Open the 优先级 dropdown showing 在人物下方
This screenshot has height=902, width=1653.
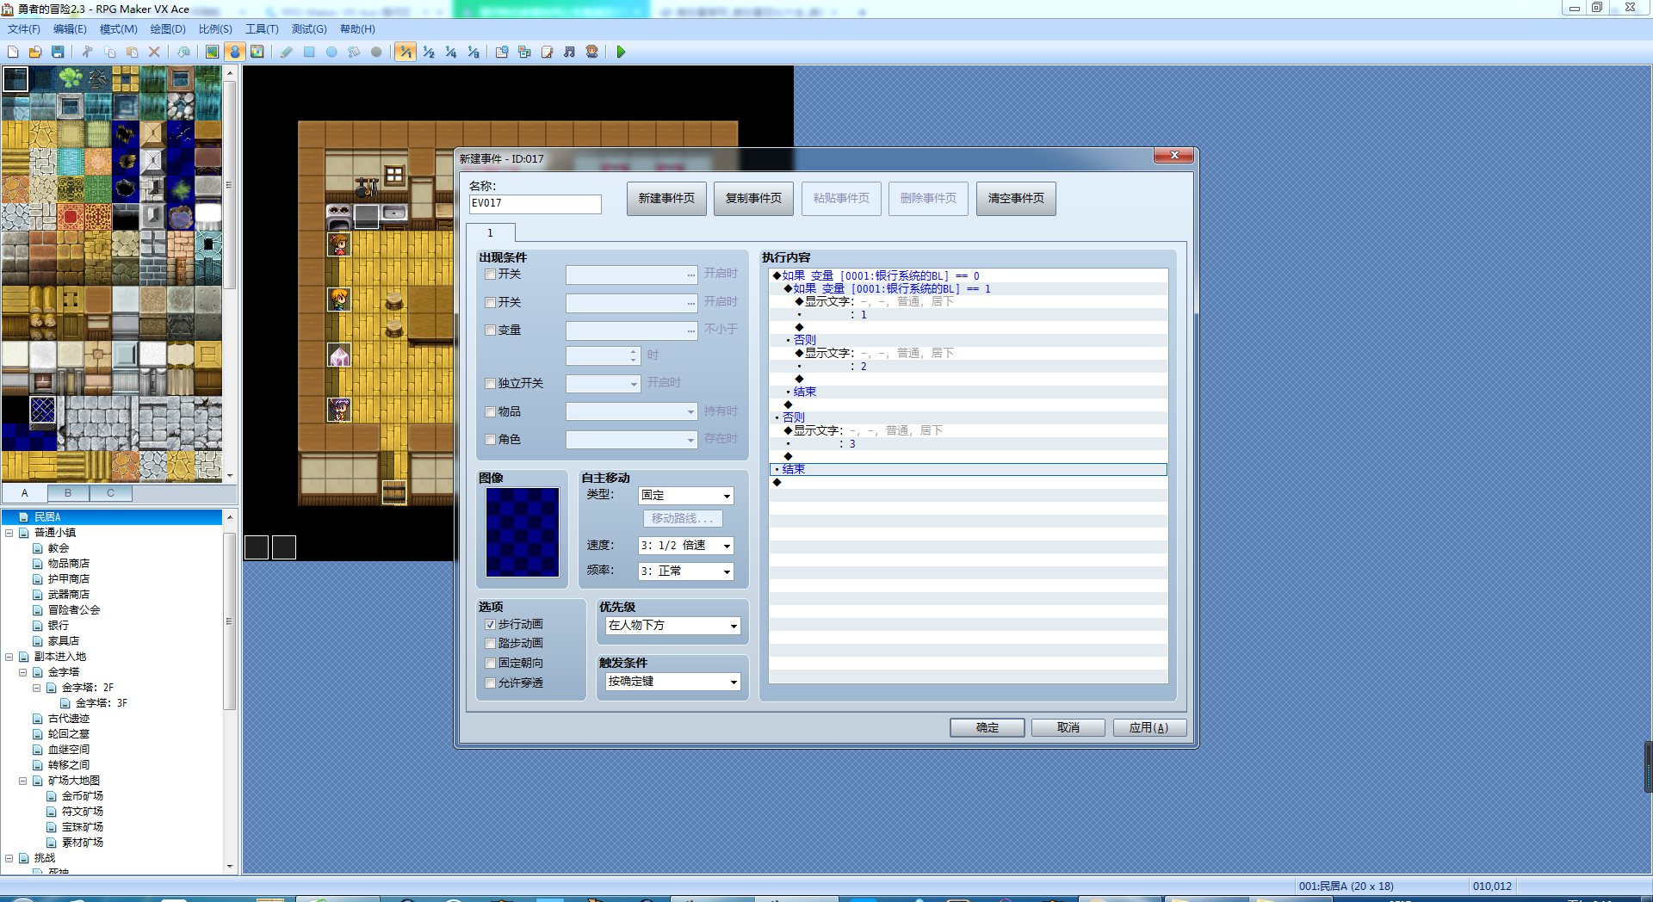tap(672, 626)
